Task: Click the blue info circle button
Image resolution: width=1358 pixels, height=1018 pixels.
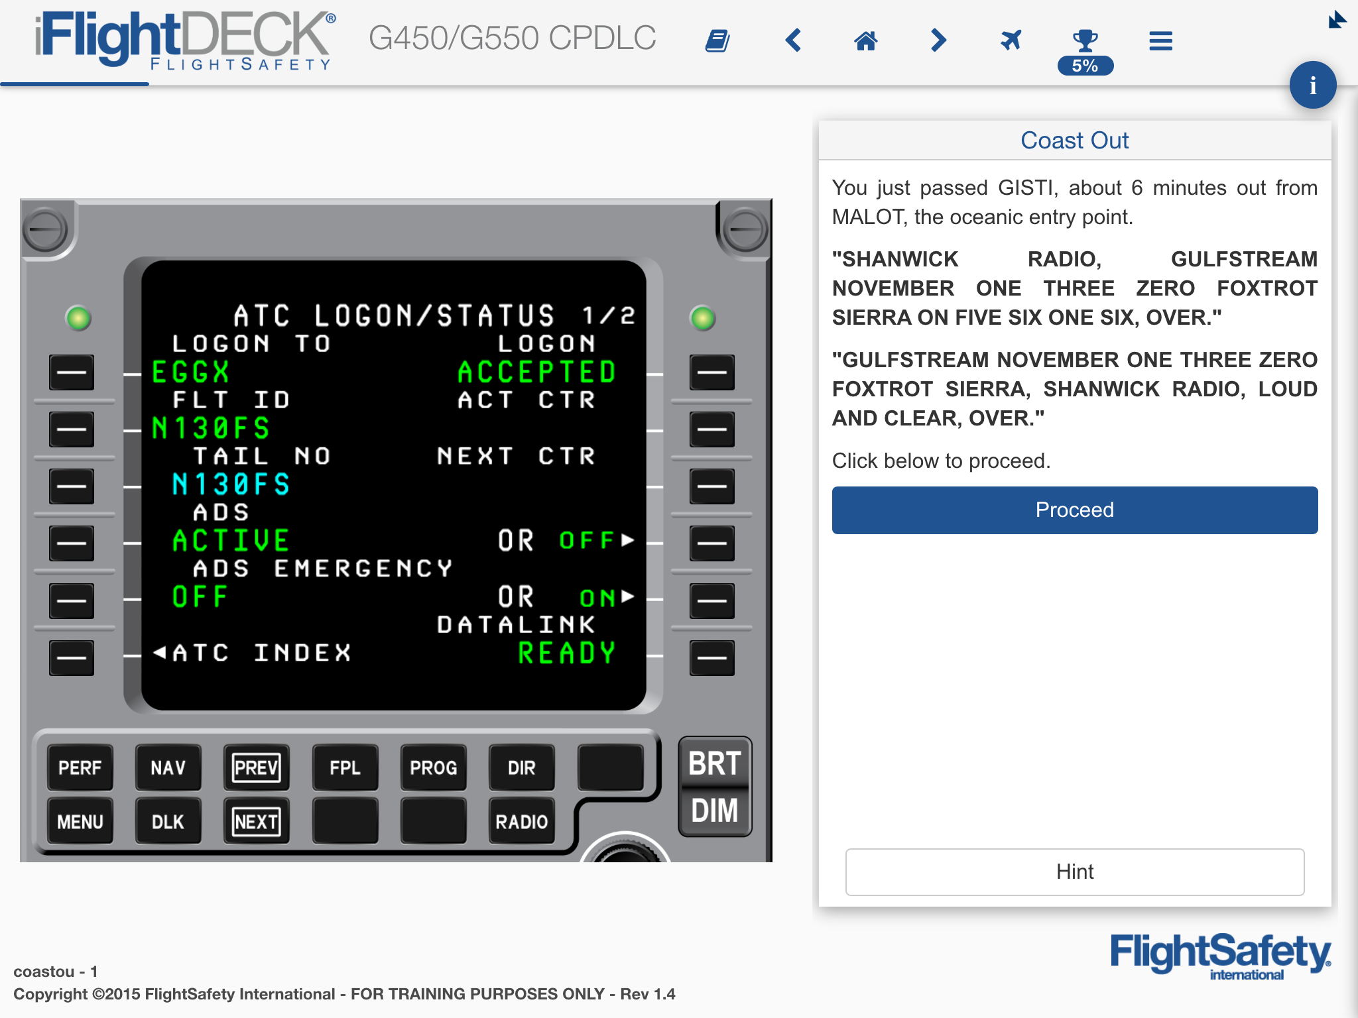Action: pos(1312,85)
